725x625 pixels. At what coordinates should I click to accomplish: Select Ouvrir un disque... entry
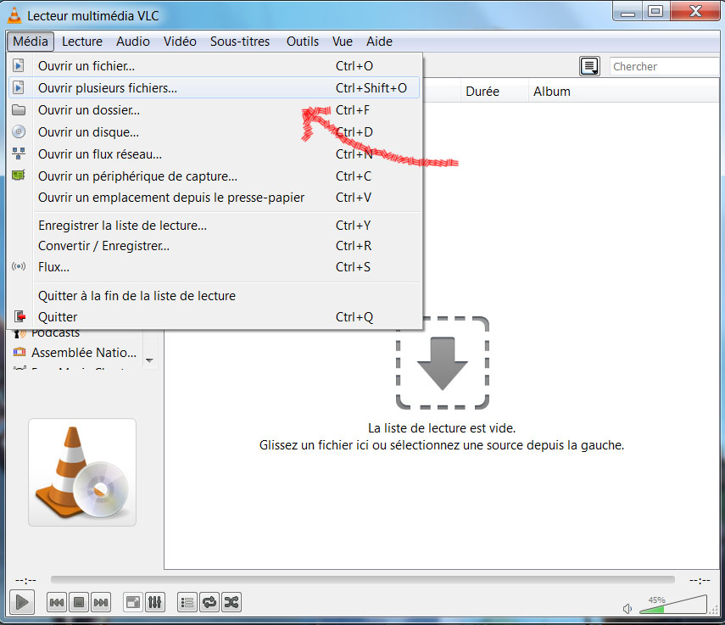tap(214, 132)
